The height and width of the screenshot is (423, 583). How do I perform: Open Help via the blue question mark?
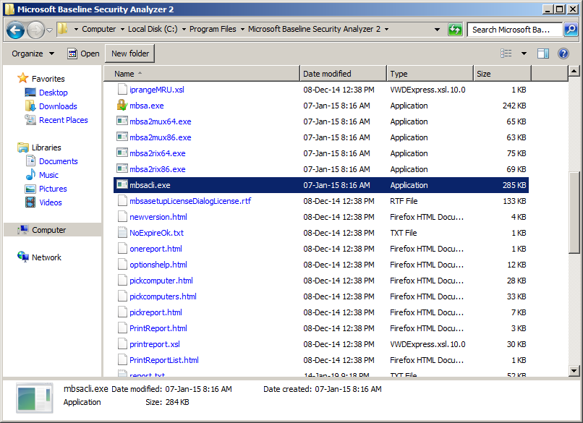(563, 54)
